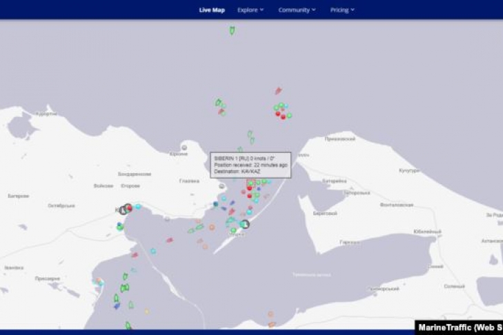Click the circled port icon at Kerch
The image size is (503, 335).
(x=124, y=209)
